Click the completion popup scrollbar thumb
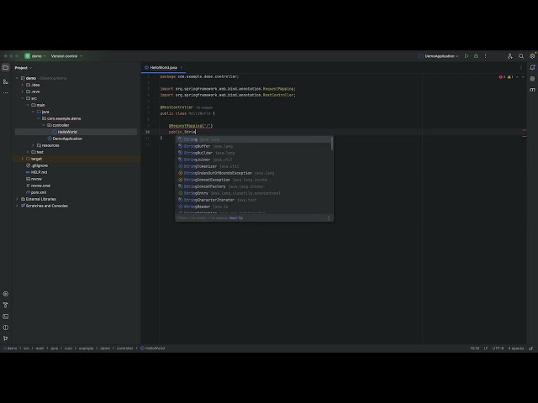This screenshot has width=538, height=403. pyautogui.click(x=332, y=144)
